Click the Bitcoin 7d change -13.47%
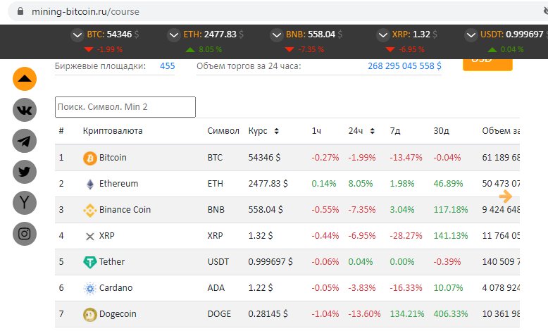Image resolution: width=548 pixels, height=331 pixels. pos(406,158)
